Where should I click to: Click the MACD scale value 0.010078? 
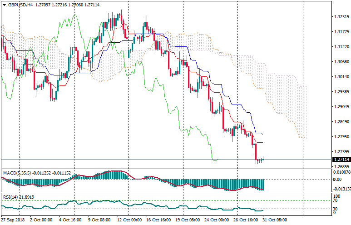click(x=341, y=172)
